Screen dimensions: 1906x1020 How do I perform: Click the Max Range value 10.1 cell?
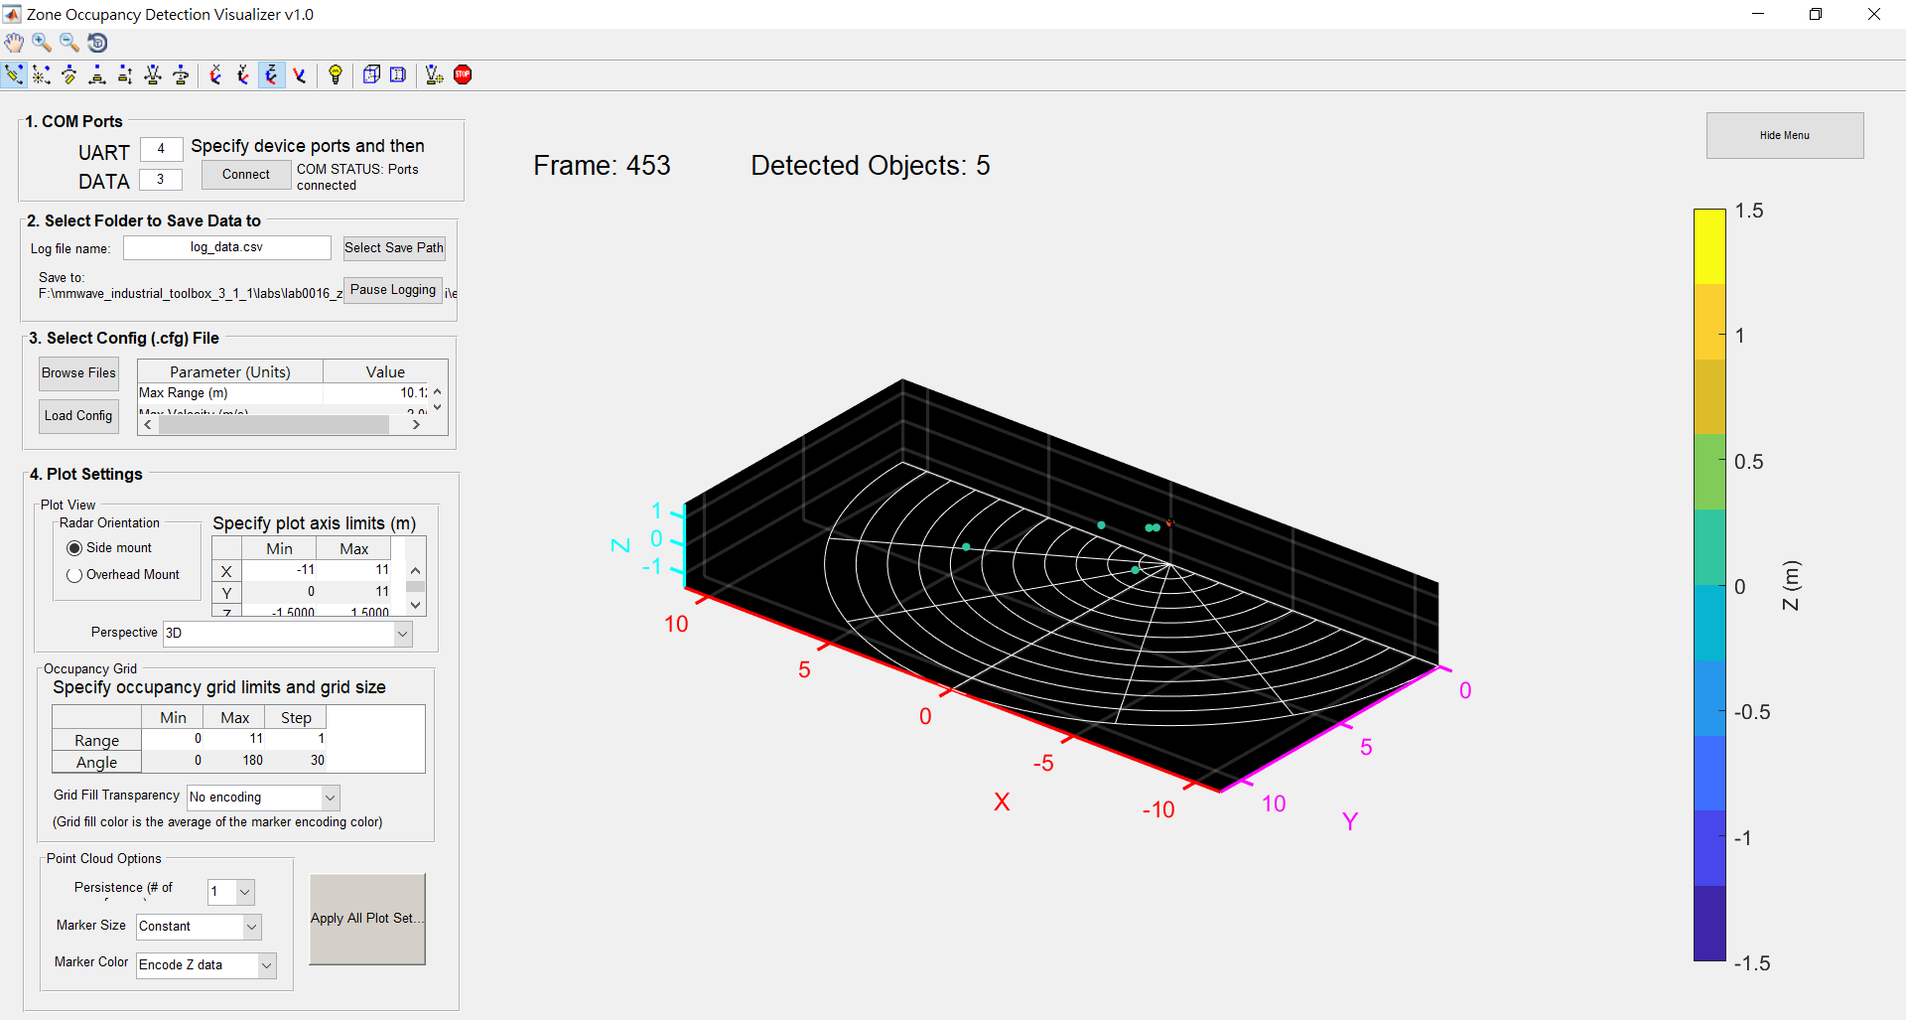pos(376,393)
